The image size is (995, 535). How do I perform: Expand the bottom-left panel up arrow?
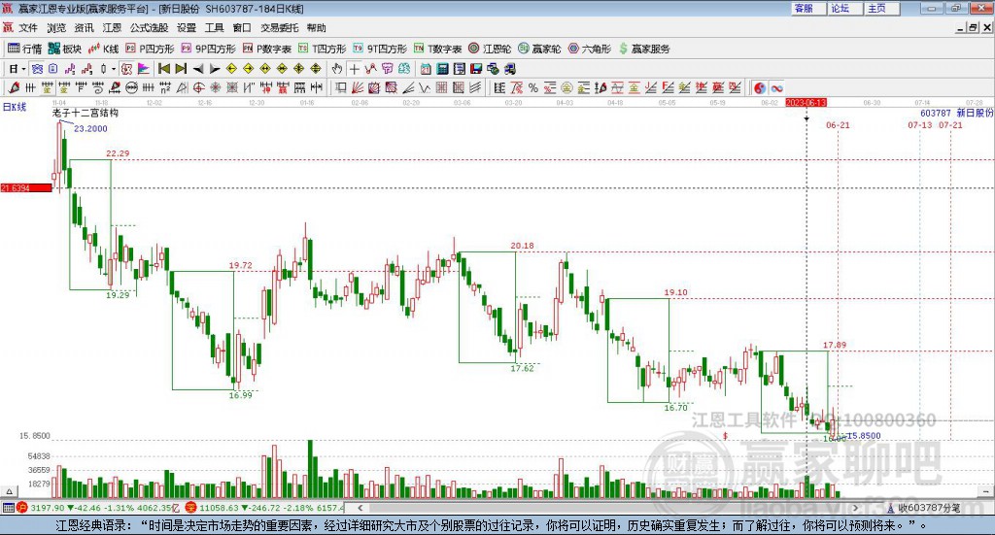tap(9, 491)
